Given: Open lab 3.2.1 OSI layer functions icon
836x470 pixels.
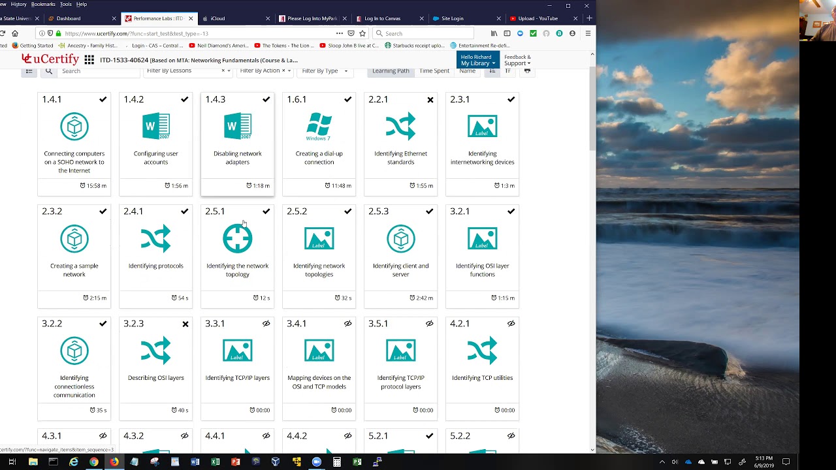Looking at the screenshot, I should [x=483, y=239].
